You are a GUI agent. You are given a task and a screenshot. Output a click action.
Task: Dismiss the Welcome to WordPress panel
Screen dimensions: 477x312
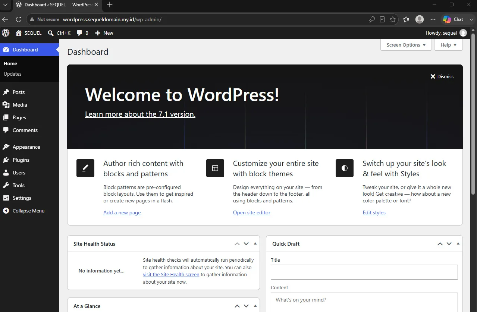coord(442,76)
